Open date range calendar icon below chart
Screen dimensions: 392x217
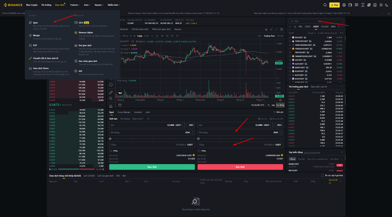pos(120,105)
